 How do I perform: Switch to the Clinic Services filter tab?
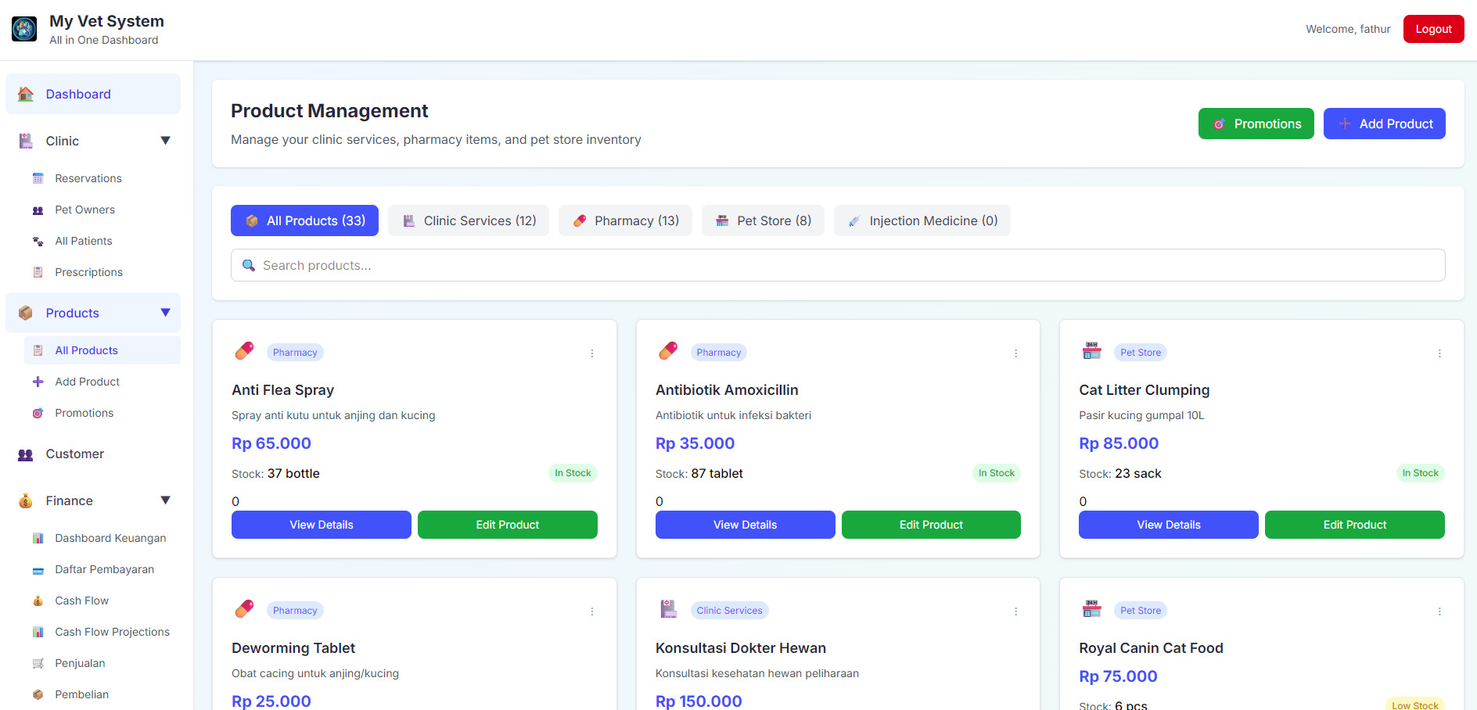click(x=469, y=221)
